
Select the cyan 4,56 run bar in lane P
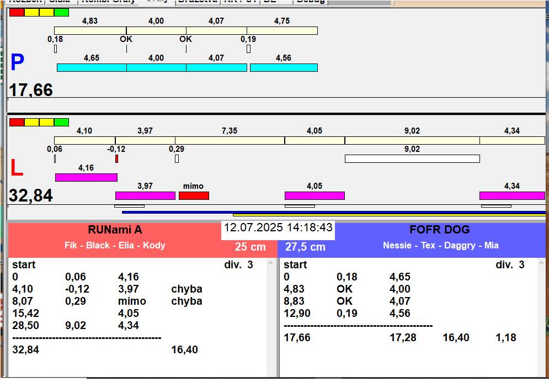click(284, 67)
